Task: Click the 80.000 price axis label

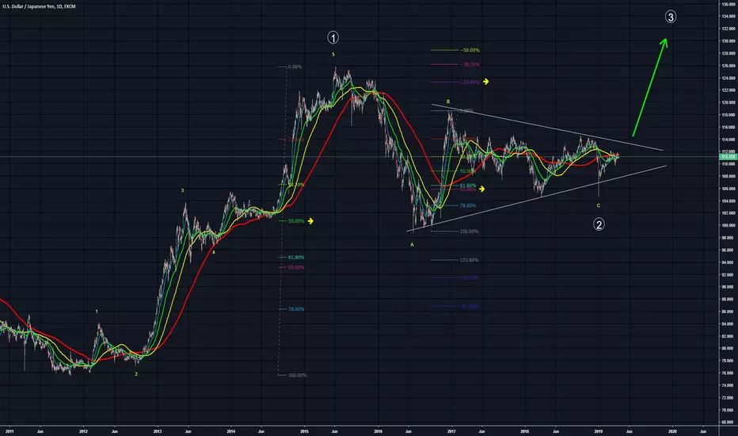Action: (728, 348)
